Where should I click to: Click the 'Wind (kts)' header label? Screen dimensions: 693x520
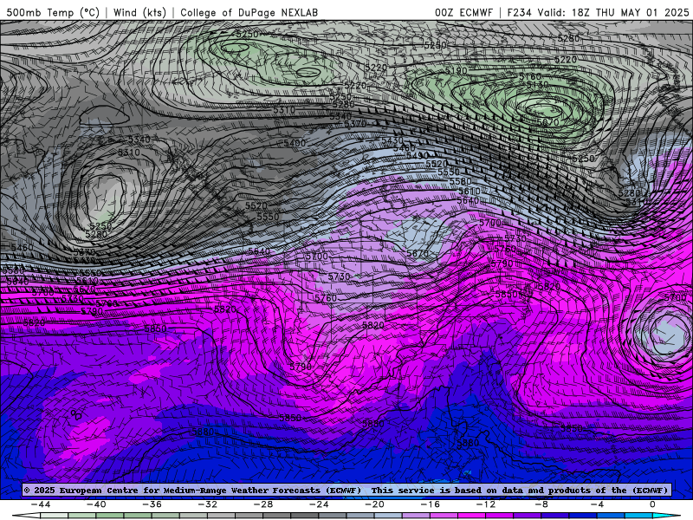coord(139,12)
